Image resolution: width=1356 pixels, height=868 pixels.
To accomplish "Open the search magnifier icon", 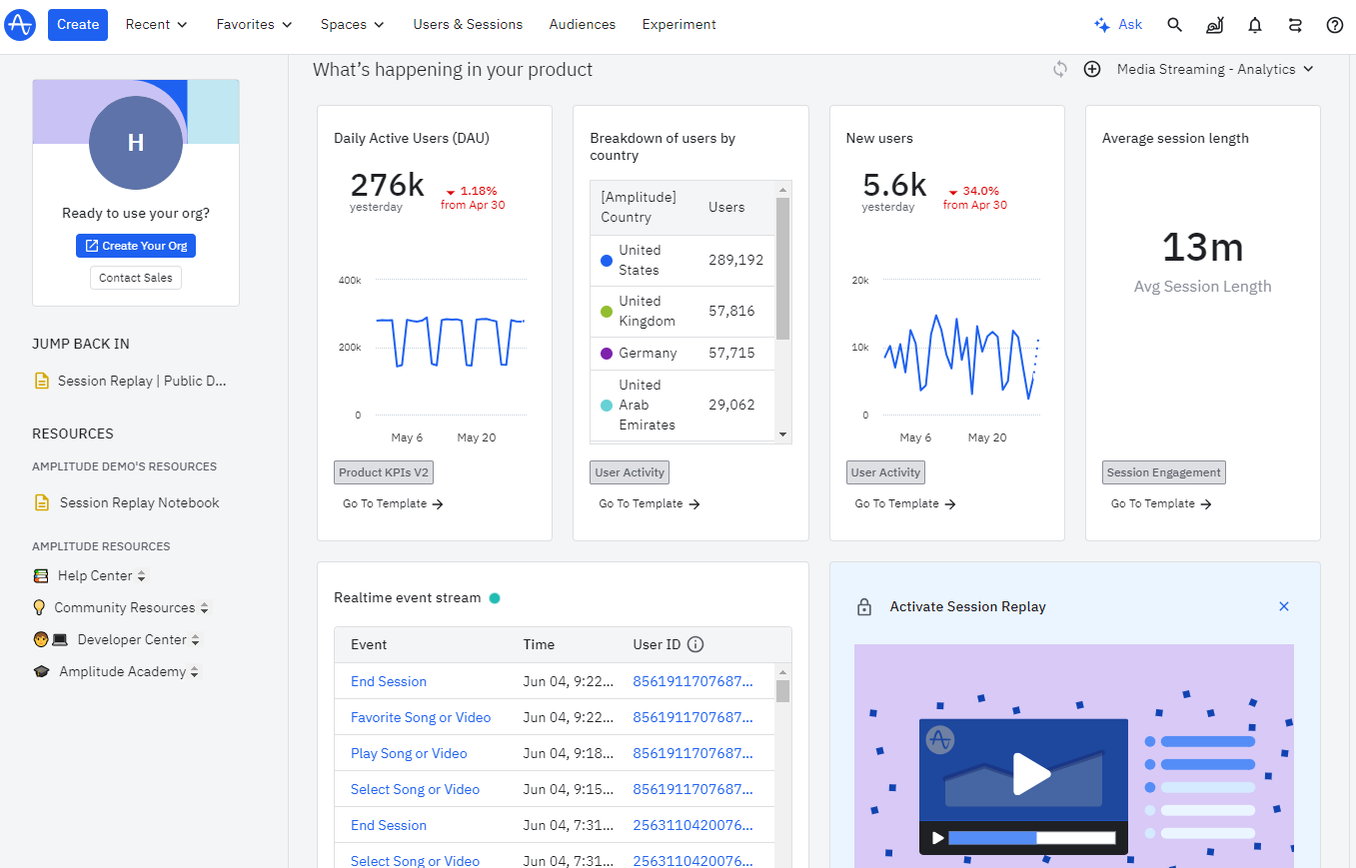I will [1175, 25].
